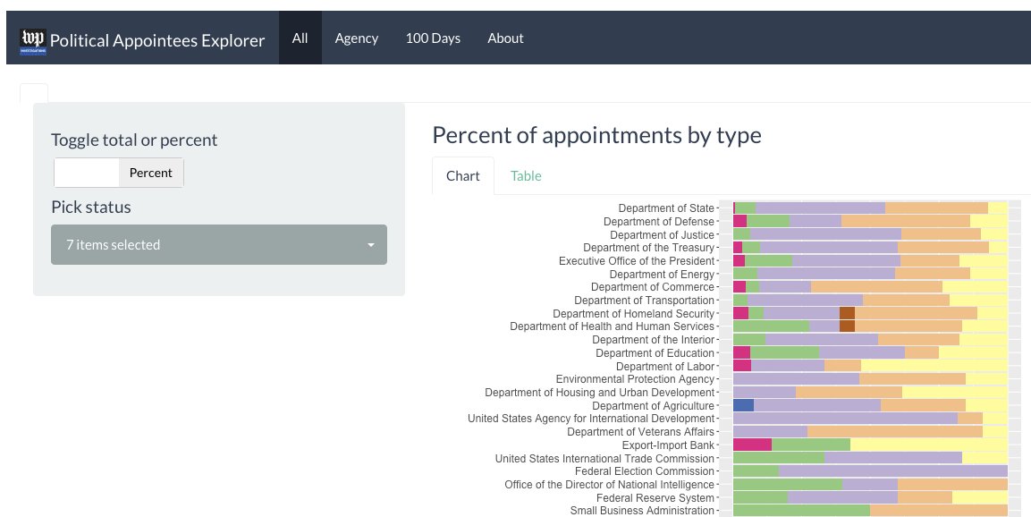Click blue segment in Department of Agriculture bar

coord(744,405)
